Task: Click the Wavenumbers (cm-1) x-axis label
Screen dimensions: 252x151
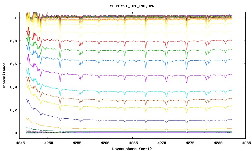Action: (132, 149)
